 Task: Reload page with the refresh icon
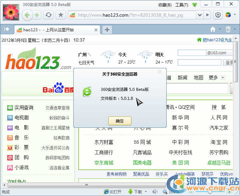coord(49,15)
